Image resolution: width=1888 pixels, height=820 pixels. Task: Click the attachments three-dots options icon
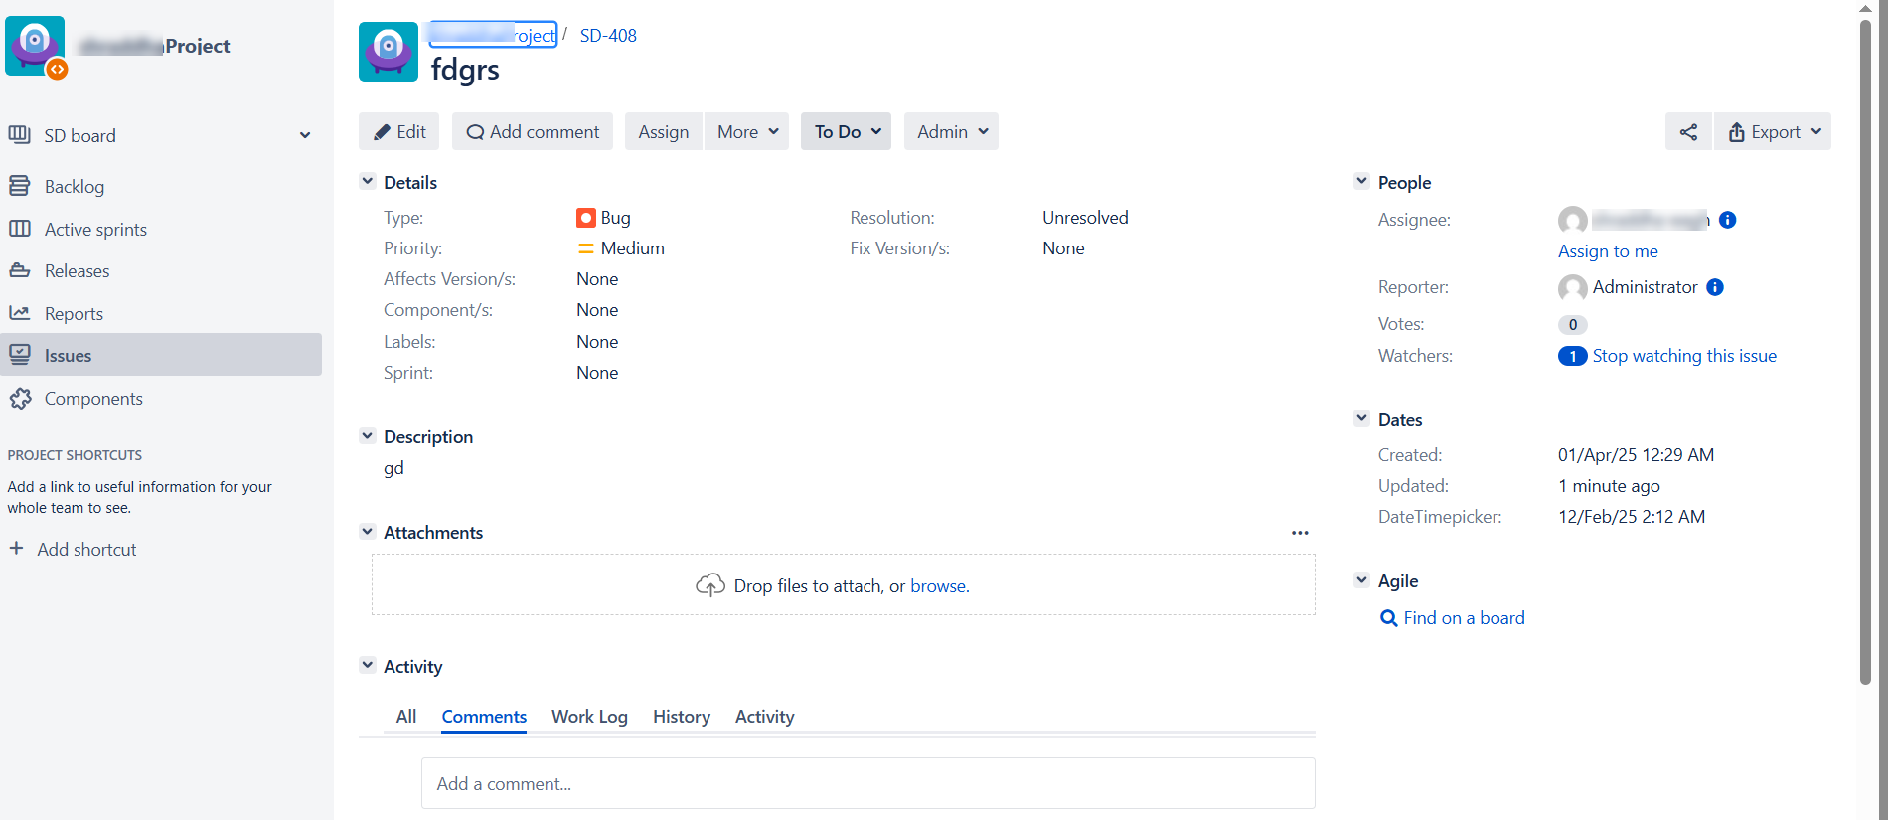[1299, 533]
